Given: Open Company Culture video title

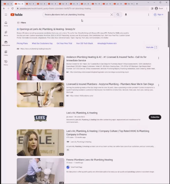Looking at the screenshot, I should coord(108,133).
